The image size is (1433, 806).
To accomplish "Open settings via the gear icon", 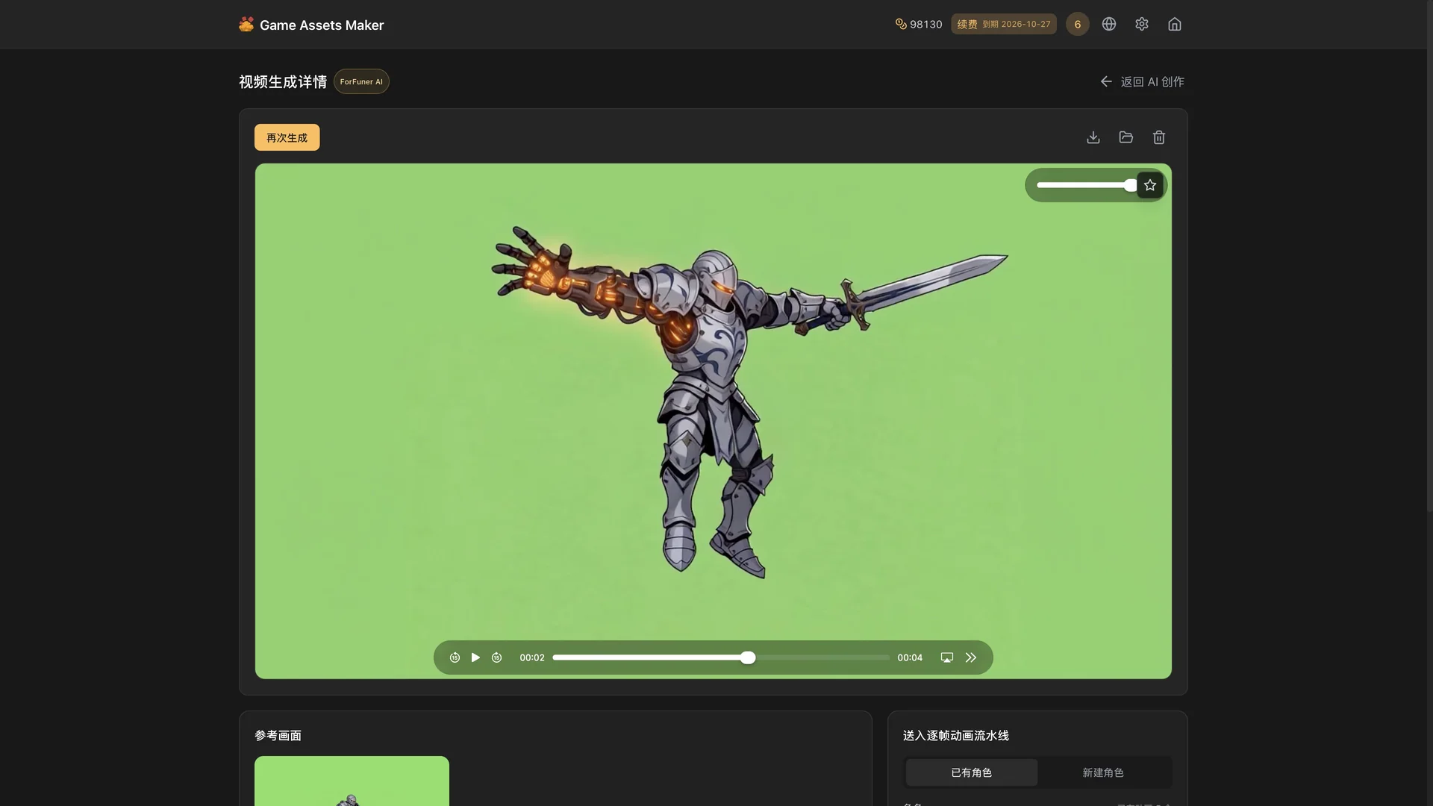I will 1142,24.
